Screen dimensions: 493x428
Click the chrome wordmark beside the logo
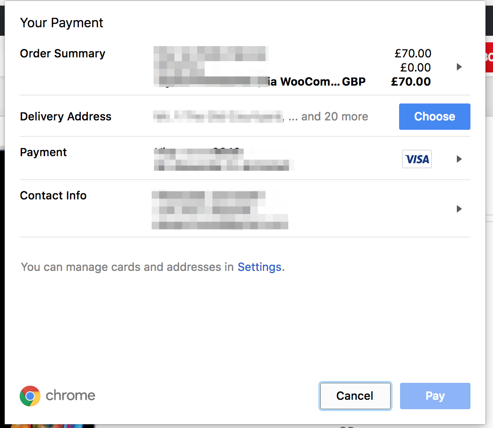coord(70,396)
